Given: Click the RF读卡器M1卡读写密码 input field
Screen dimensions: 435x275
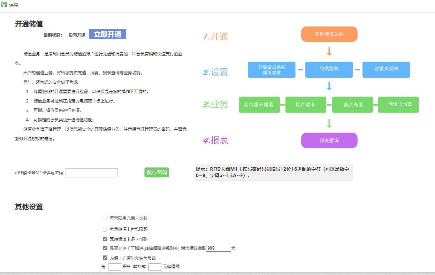Looking at the screenshot, I should click(91, 173).
